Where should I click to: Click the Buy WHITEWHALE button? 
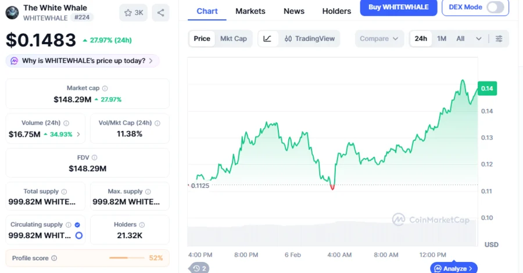click(398, 8)
